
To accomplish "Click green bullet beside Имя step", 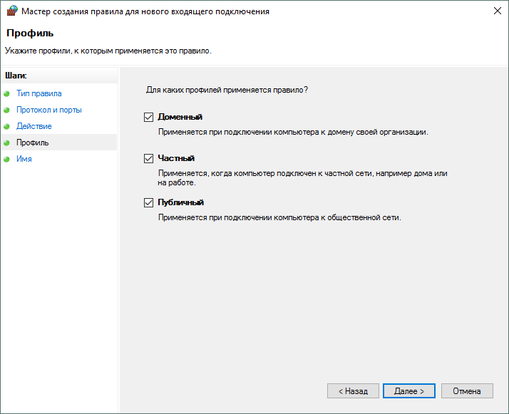I will click(x=7, y=159).
